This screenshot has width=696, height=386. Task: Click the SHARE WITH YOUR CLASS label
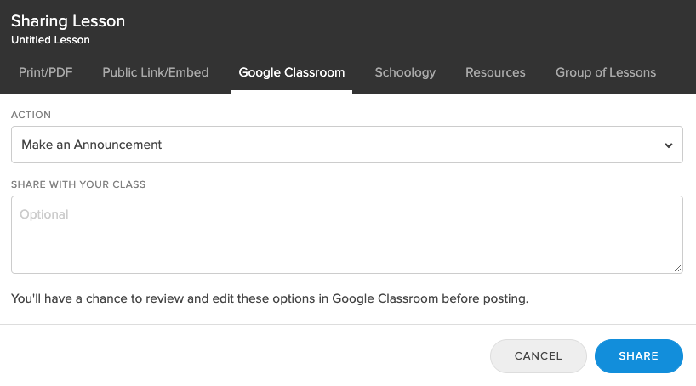pos(78,184)
